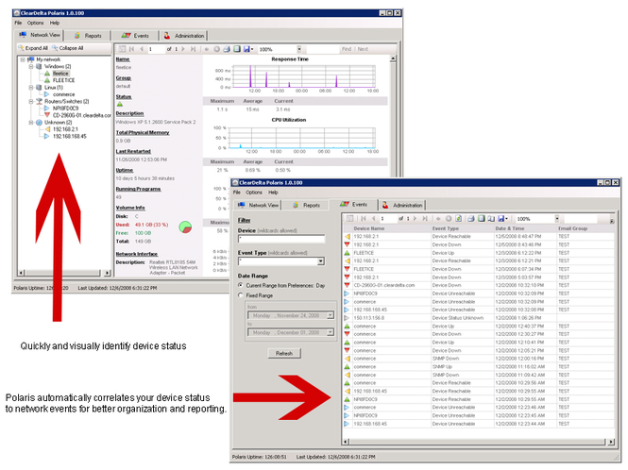Switch to Events tab in Network View window
Screen dimensions: 628x470
click(135, 36)
